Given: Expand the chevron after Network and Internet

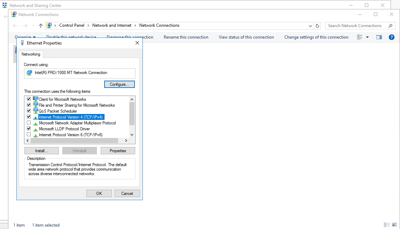Looking at the screenshot, I should pos(135,25).
